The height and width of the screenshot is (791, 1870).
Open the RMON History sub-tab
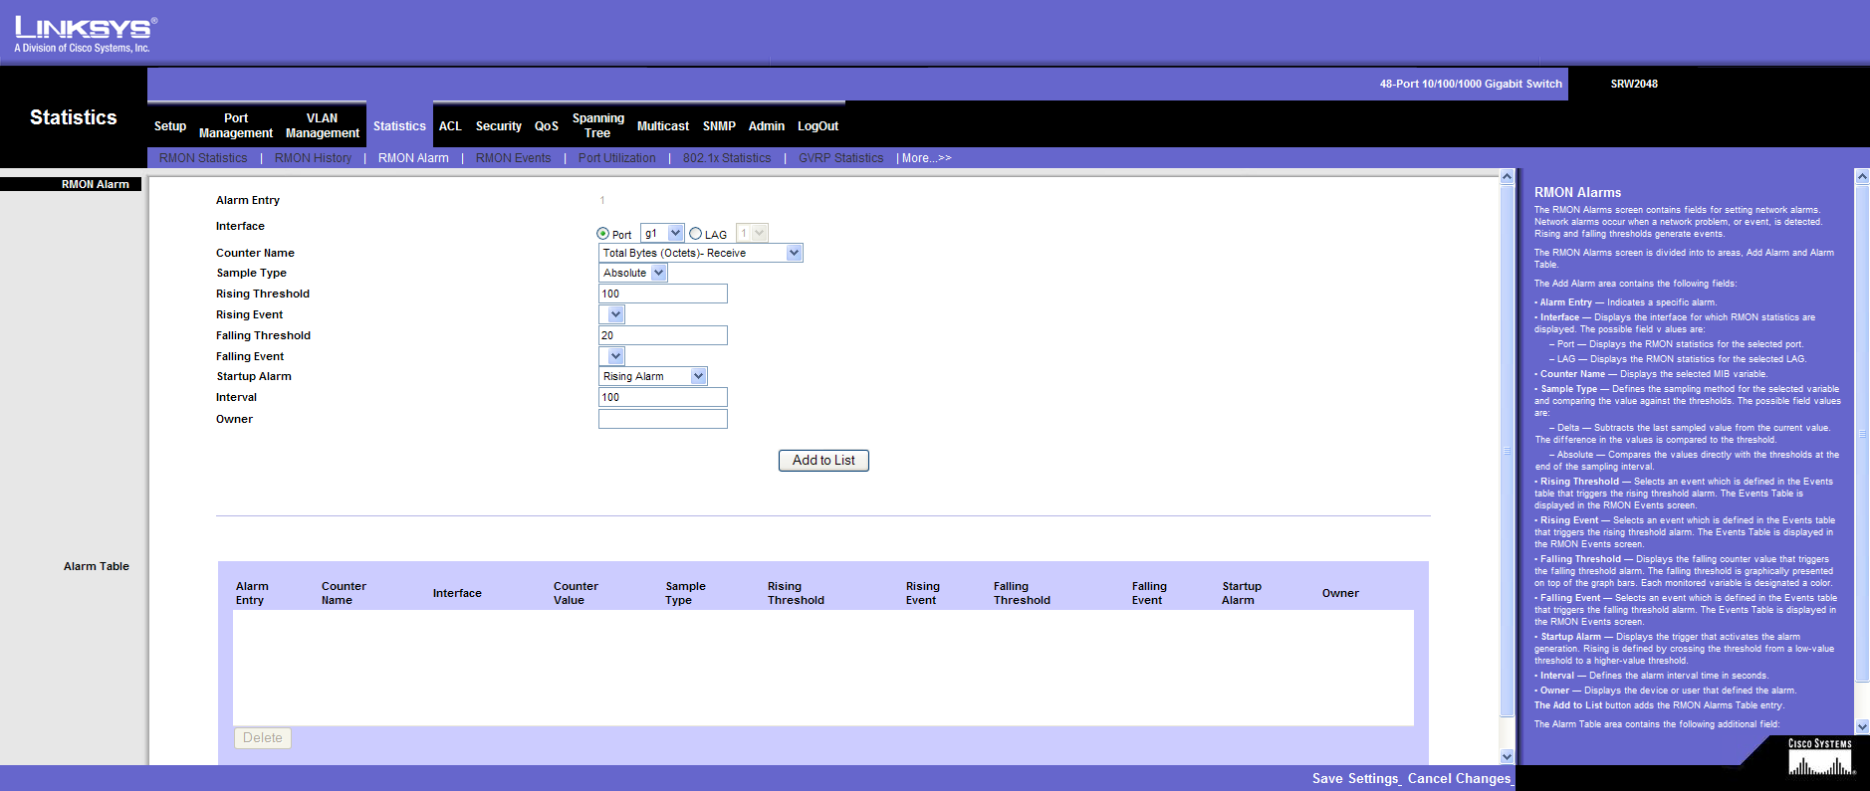pos(313,158)
